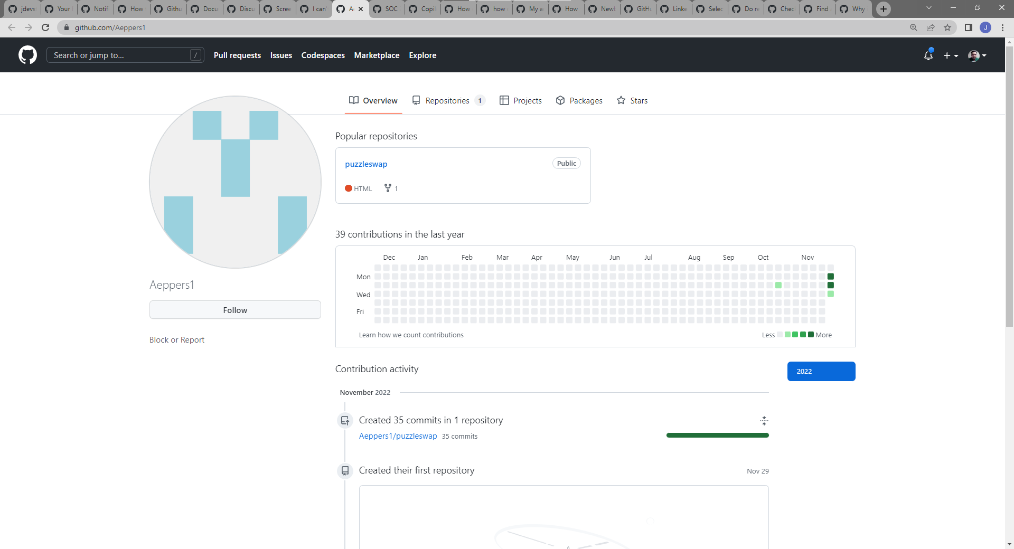Open Marketplace in the header
The image size is (1014, 549).
(377, 55)
